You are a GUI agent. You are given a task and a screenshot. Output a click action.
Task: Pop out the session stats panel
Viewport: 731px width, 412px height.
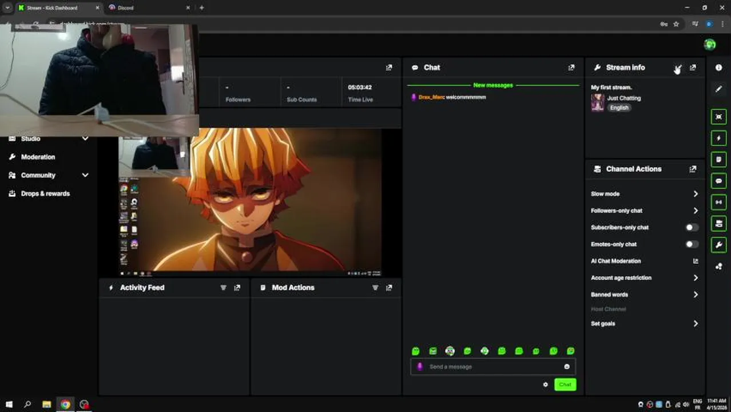pyautogui.click(x=389, y=68)
